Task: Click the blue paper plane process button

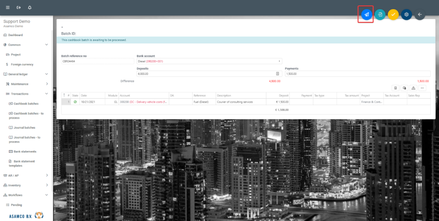Action: (366, 15)
